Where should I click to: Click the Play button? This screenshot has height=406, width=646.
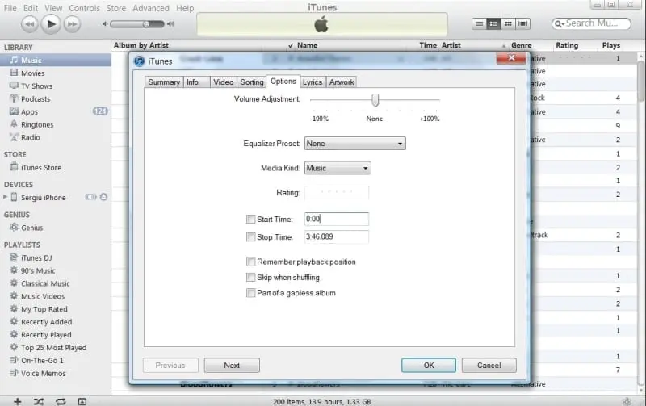click(x=51, y=24)
